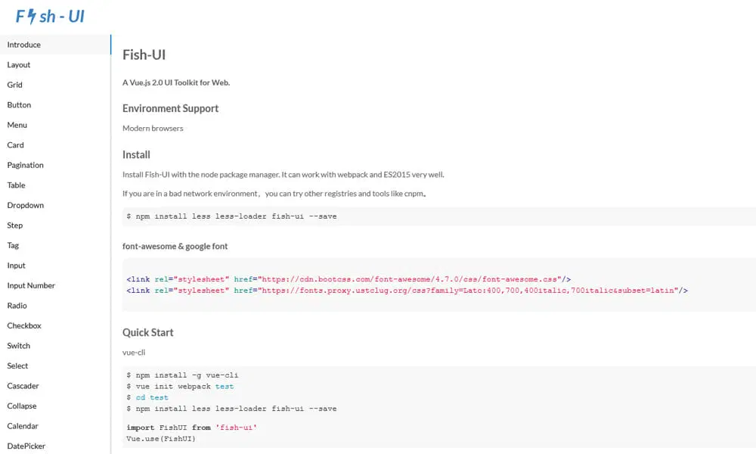Image resolution: width=756 pixels, height=454 pixels.
Task: Go to the Cascader section
Action: pos(55,386)
